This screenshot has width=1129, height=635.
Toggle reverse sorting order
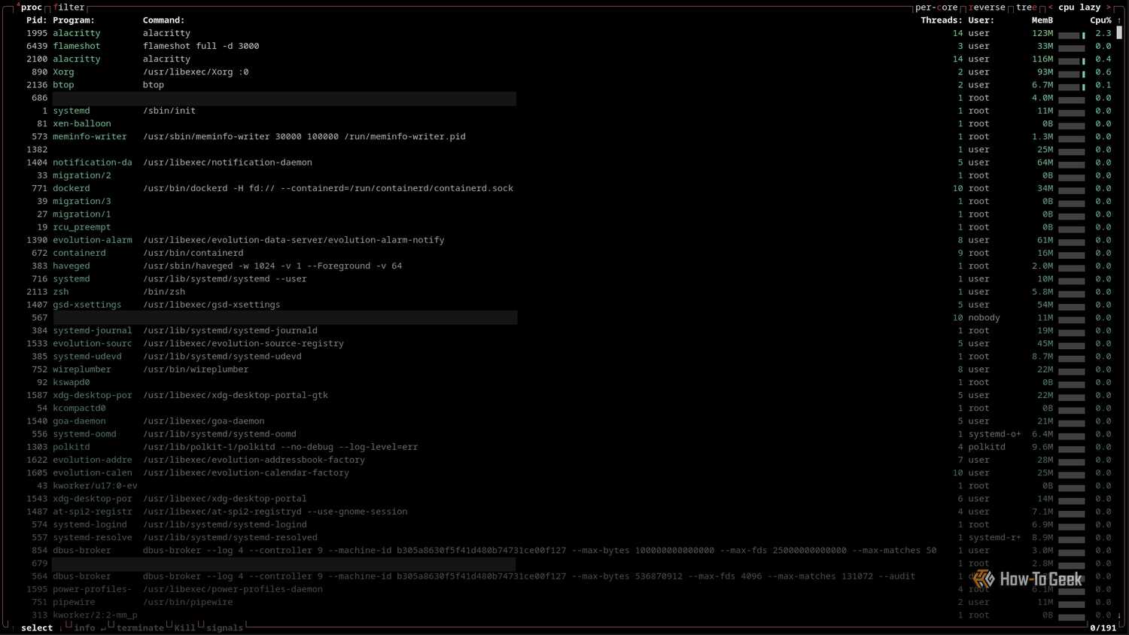tap(987, 8)
